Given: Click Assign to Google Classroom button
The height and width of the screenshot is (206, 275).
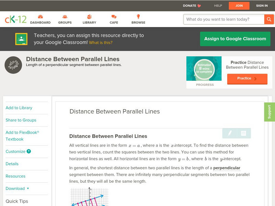Looking at the screenshot, I should 235,39.
